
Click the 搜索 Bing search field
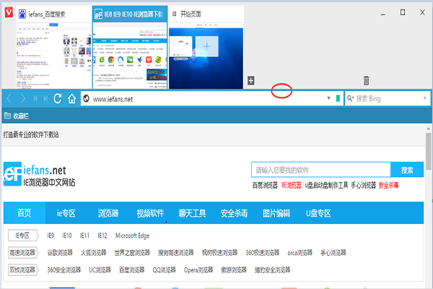point(388,98)
